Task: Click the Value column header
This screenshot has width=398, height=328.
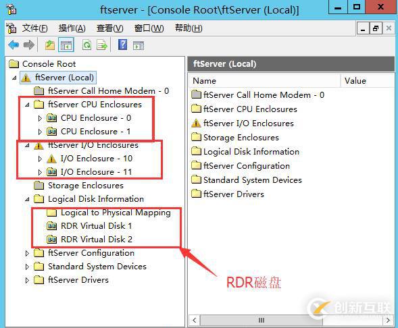Action: point(368,81)
